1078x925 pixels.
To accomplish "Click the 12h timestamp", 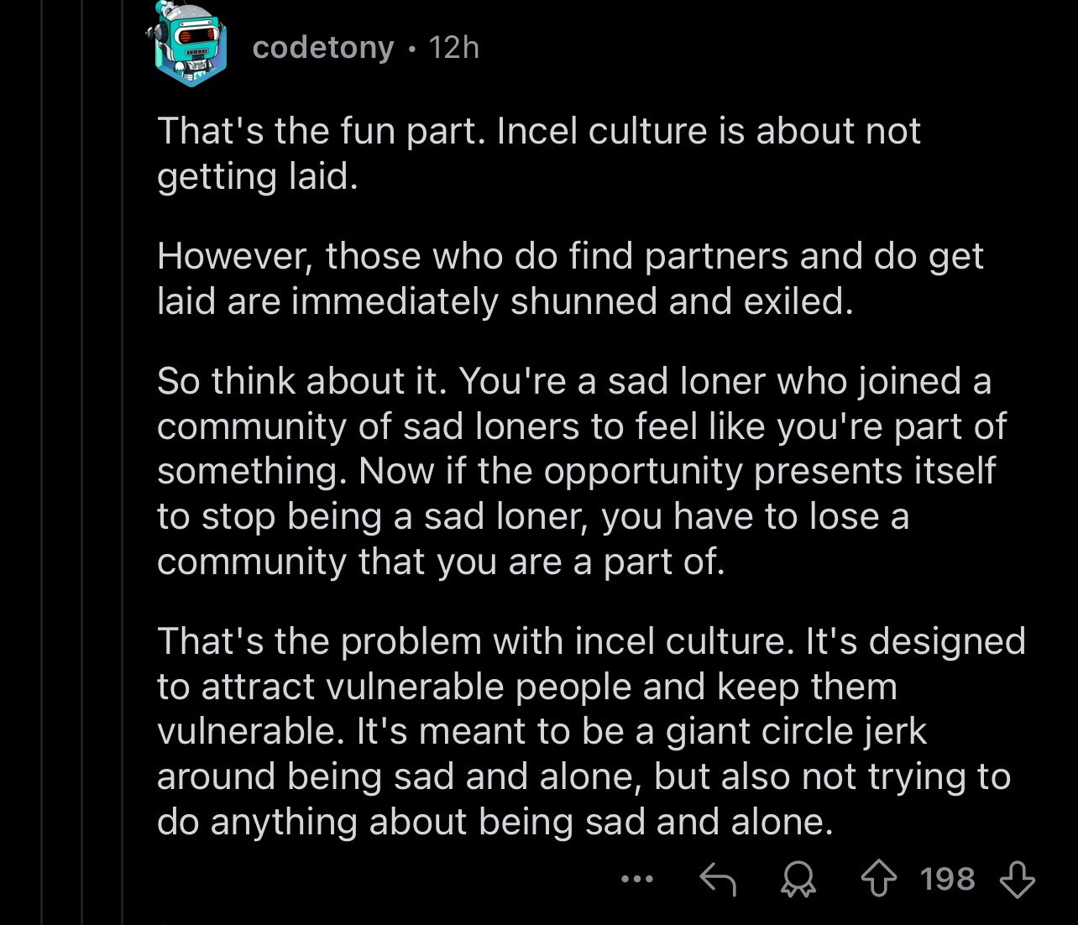I will pos(453,48).
